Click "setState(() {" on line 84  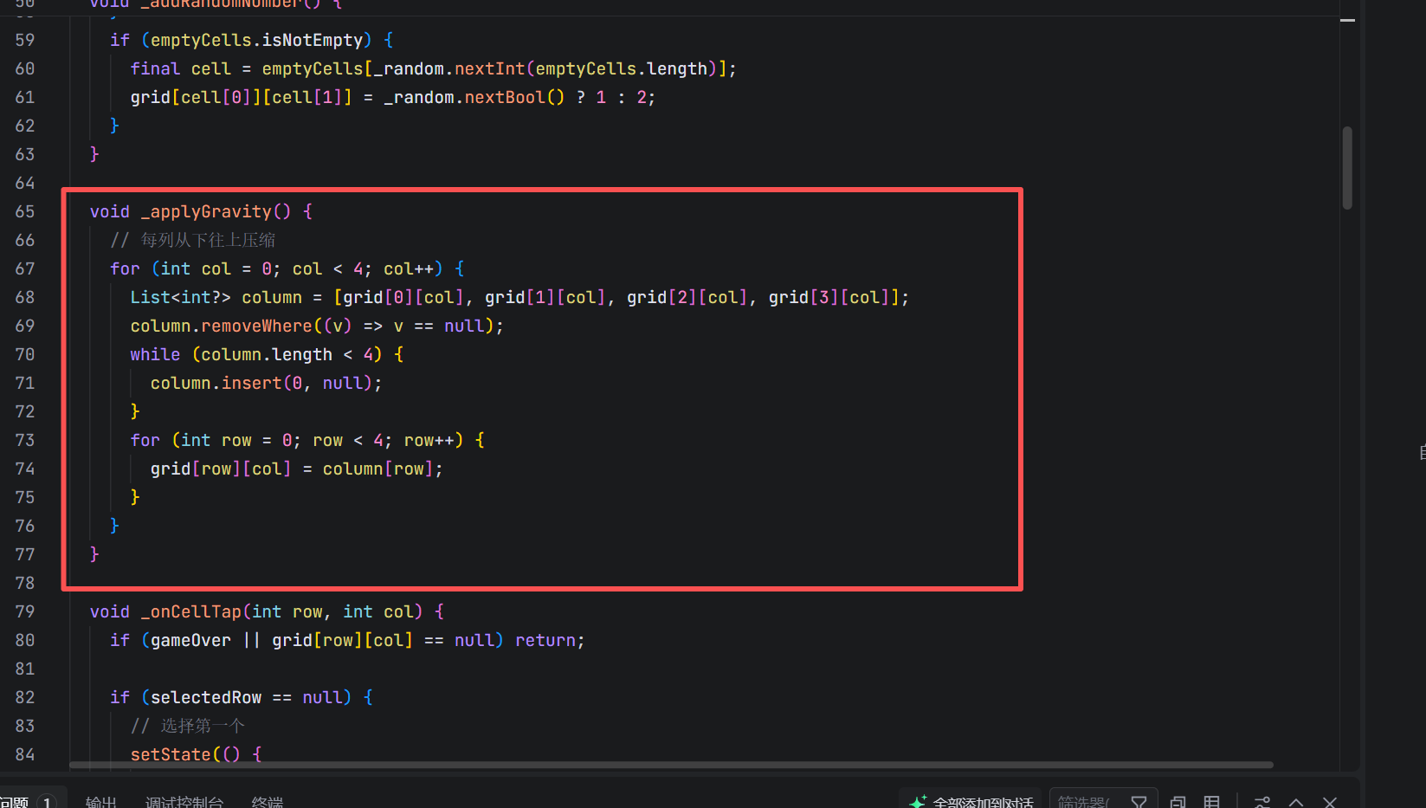pos(196,754)
